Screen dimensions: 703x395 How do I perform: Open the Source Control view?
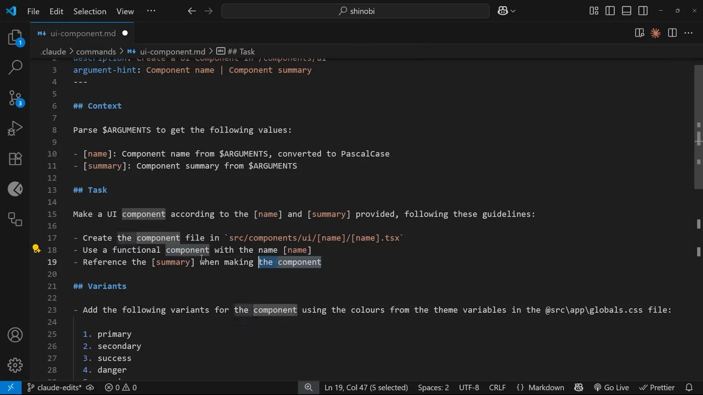click(15, 98)
